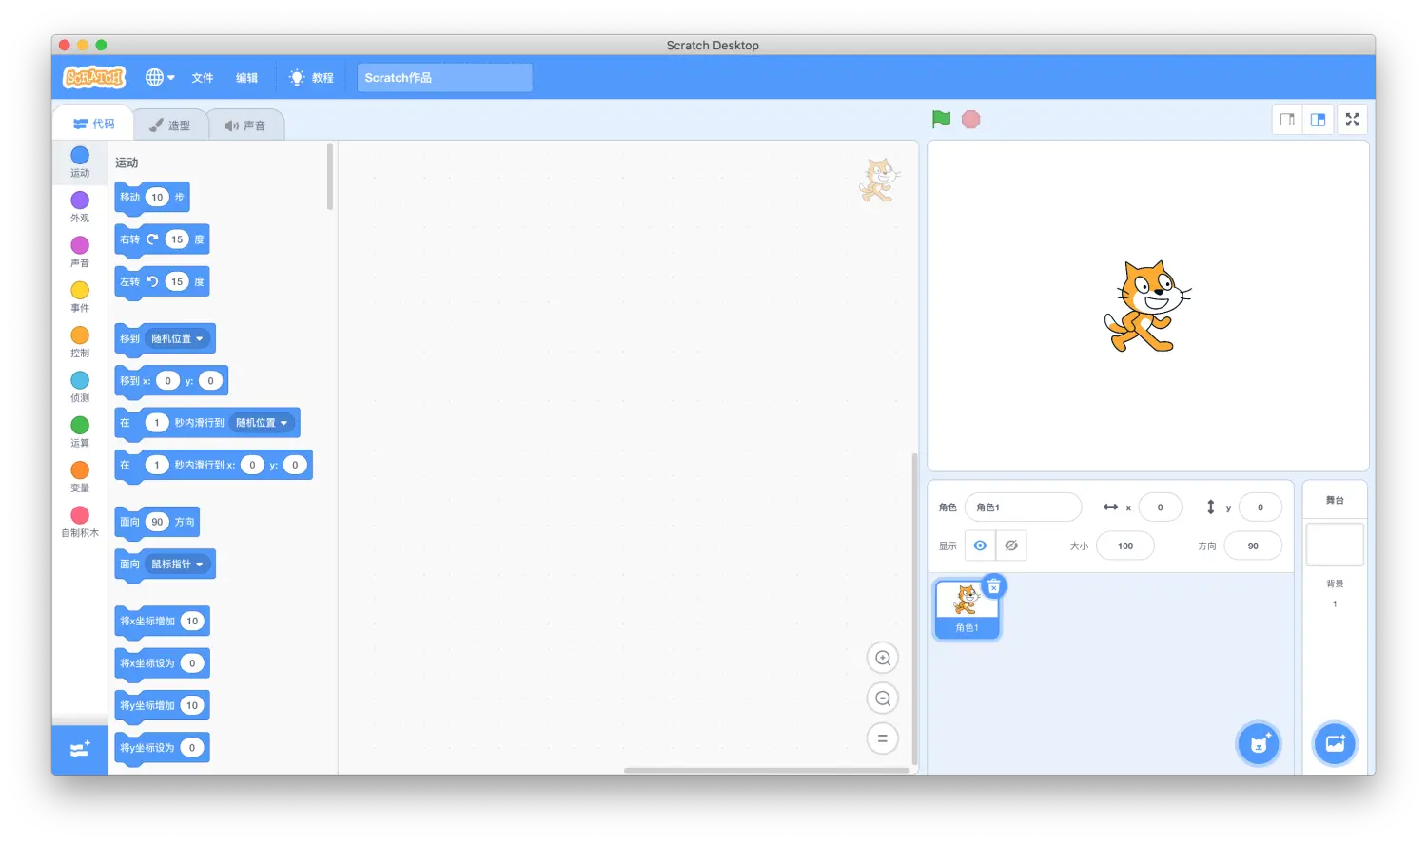Image resolution: width=1427 pixels, height=843 pixels.
Task: Click the add extension button
Action: [x=80, y=750]
